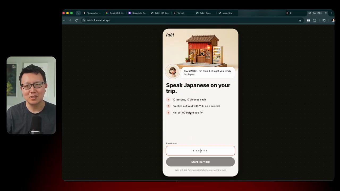
Task: Click the browser forward arrow
Action: tap(70, 20)
